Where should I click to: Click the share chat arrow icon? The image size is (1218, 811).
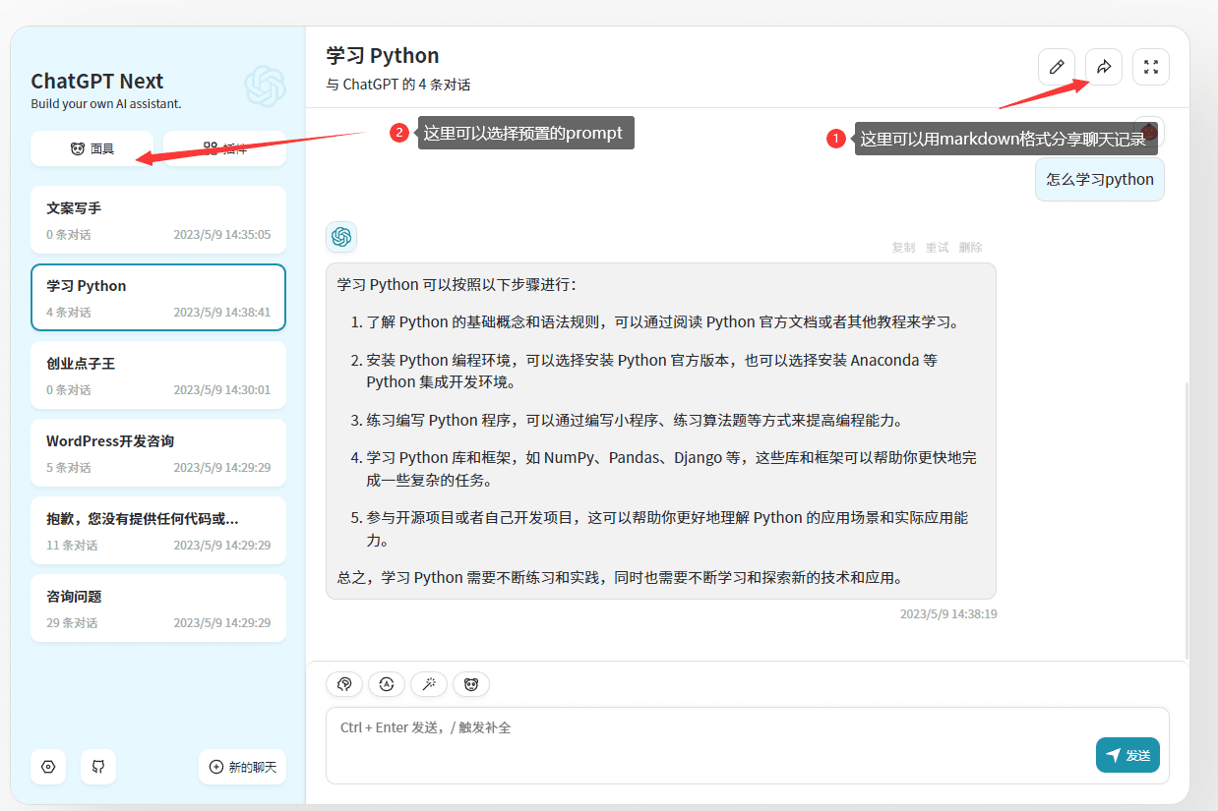pos(1104,67)
